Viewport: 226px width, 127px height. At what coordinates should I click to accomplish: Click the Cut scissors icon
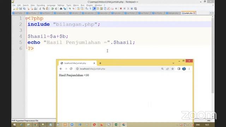click(x=40, y=9)
